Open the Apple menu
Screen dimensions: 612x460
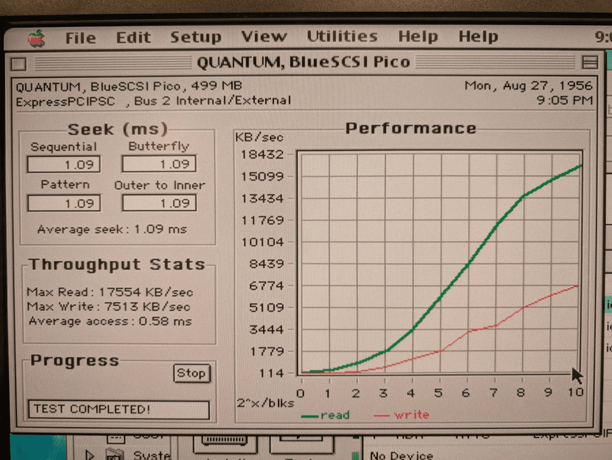pos(37,38)
